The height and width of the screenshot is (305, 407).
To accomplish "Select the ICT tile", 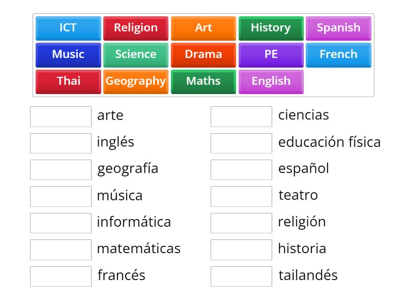I will 68,28.
